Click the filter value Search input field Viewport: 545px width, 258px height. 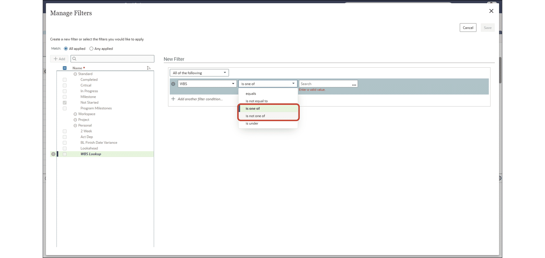coord(325,84)
